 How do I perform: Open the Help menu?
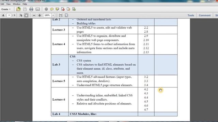tap(25, 4)
